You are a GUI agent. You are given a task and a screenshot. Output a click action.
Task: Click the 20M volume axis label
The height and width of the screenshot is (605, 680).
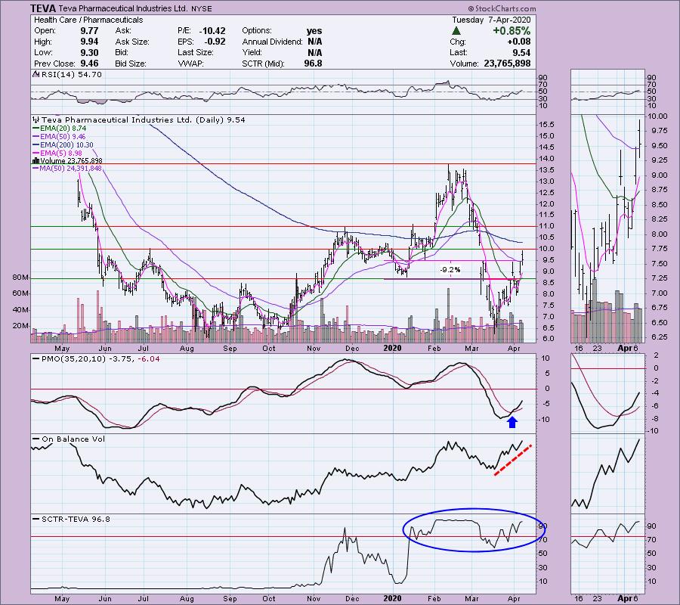[21, 326]
